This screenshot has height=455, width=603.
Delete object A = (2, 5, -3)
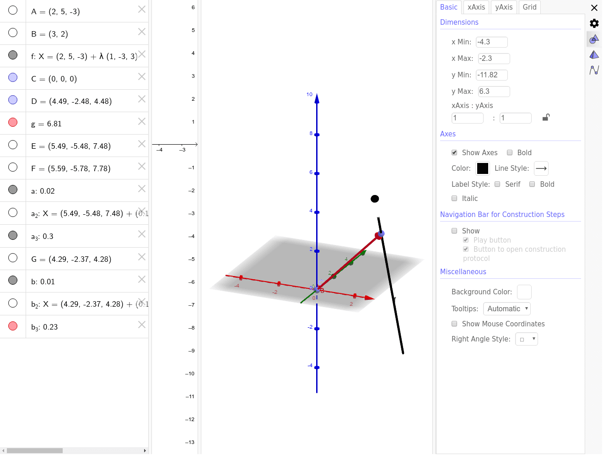[x=142, y=9]
